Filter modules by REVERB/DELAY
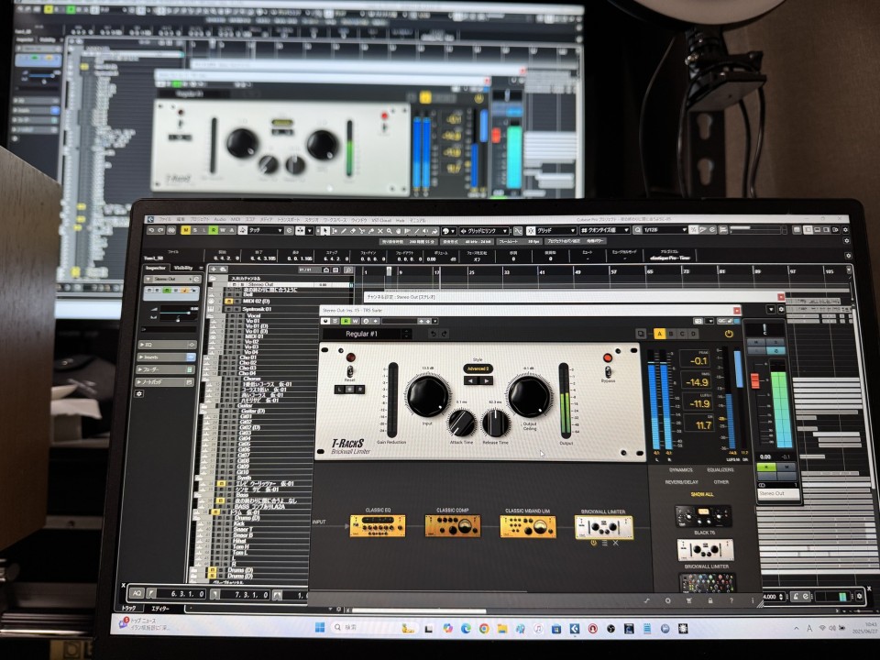Image resolution: width=880 pixels, height=660 pixels. point(681,482)
